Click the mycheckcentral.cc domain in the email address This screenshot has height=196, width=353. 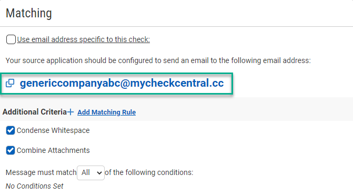pos(177,83)
